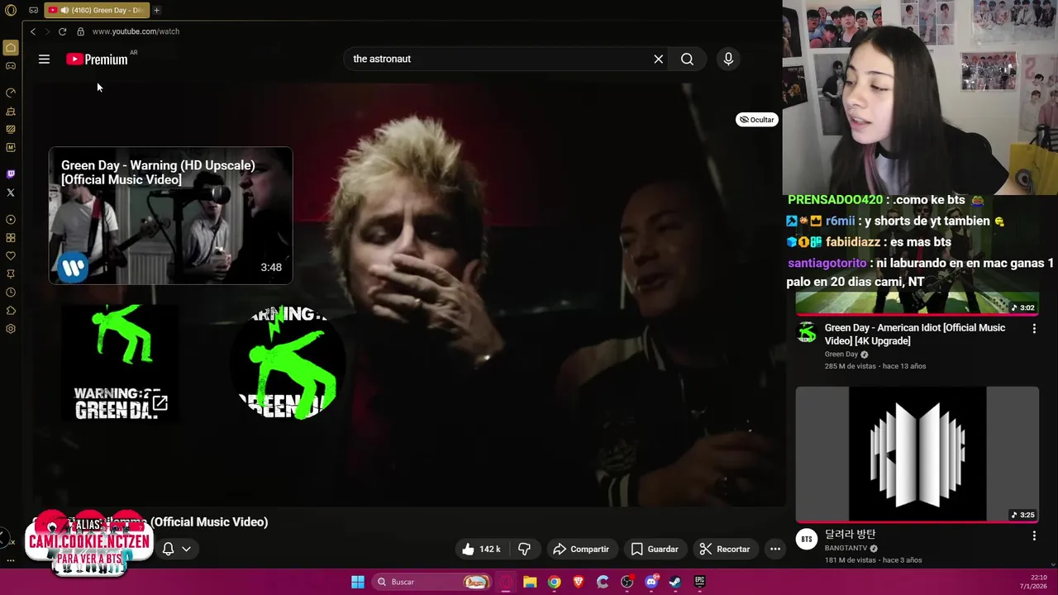Open more actions three-dot menu under video
This screenshot has width=1058, height=595.
click(x=775, y=549)
